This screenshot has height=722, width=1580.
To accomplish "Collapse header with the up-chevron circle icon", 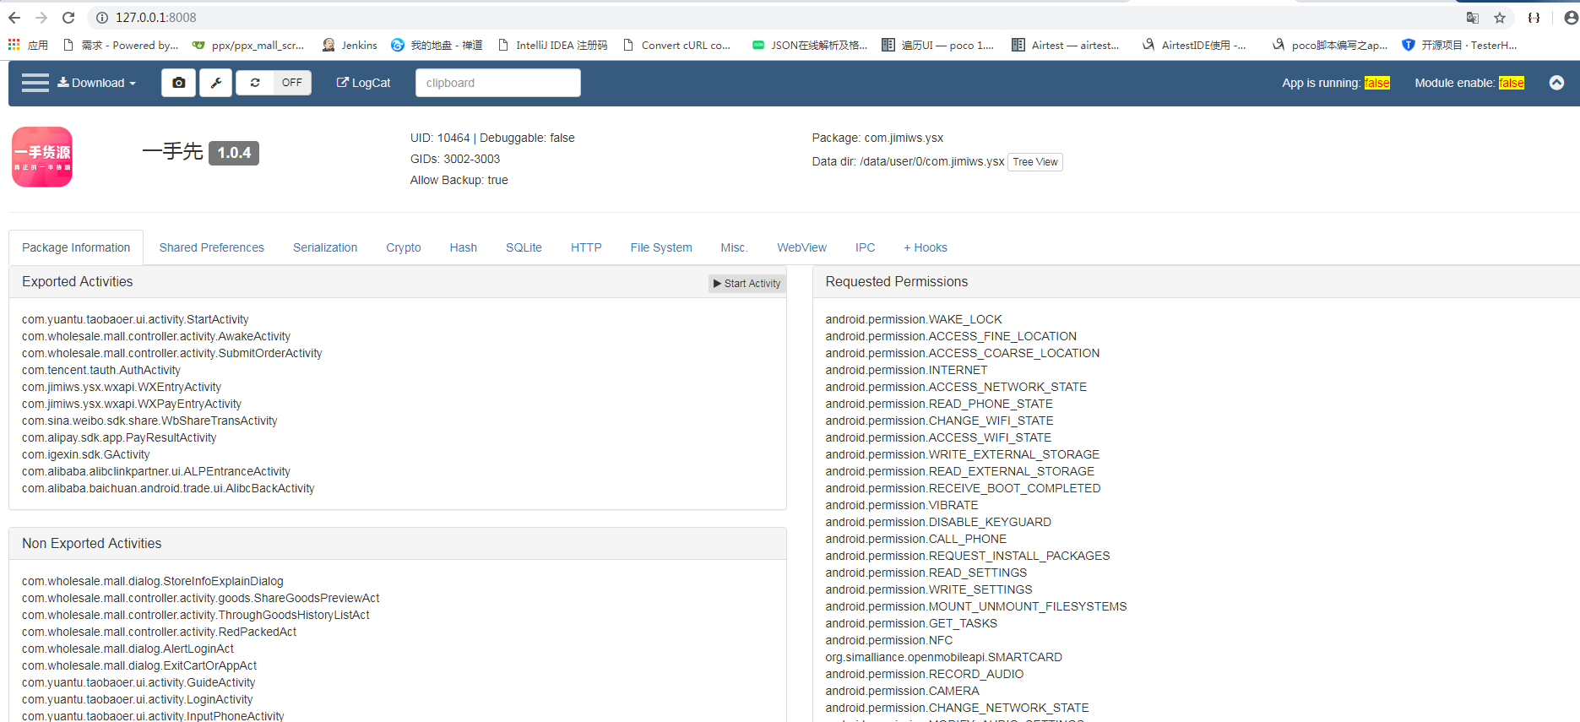I will (1556, 83).
